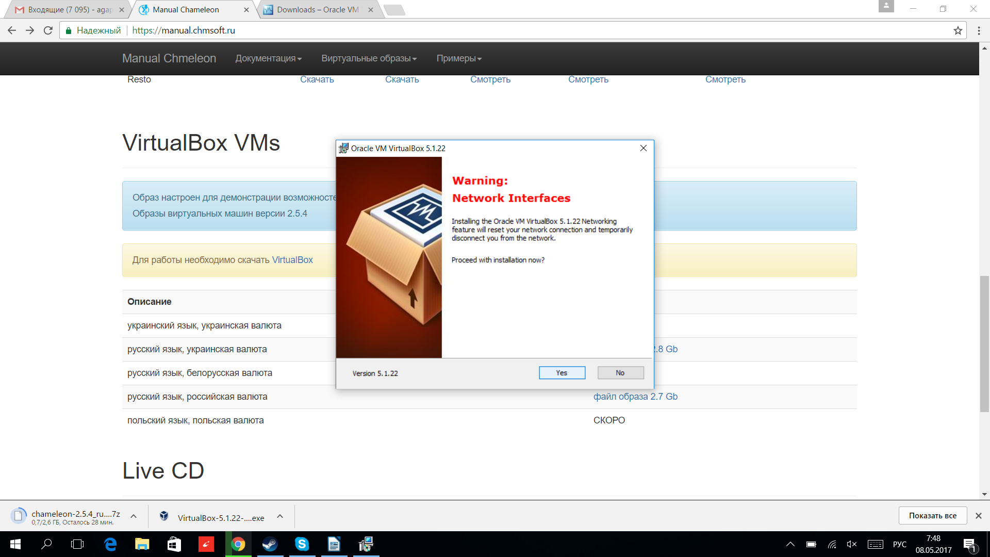Screen dimensions: 990x557
Task: Toggle the muted volume tray icon
Action: (852, 544)
